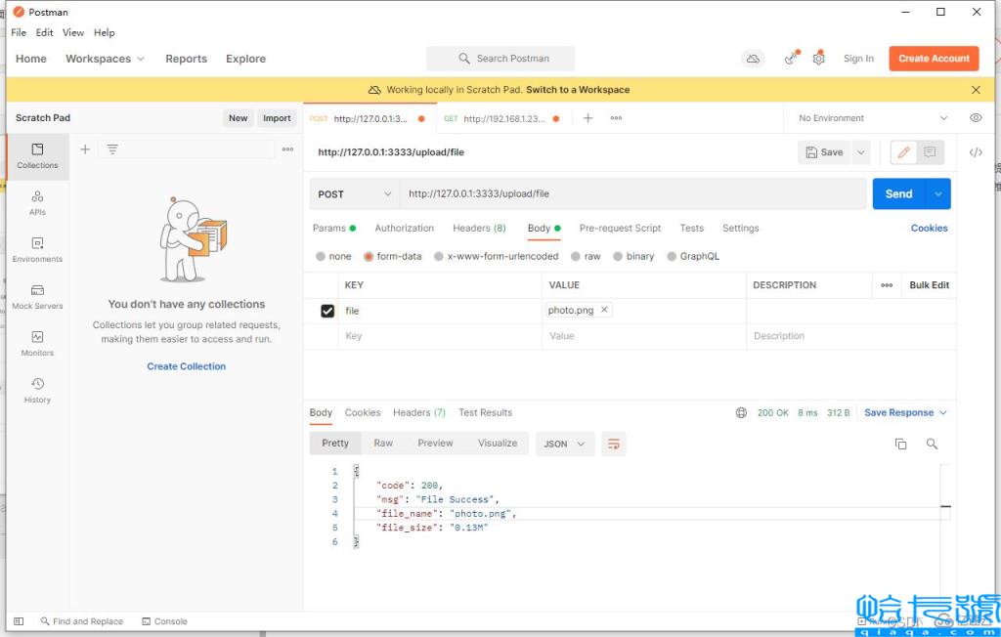Screen dimensions: 1001x637
Task: Expand the No Environment selector
Action: [x=872, y=118]
